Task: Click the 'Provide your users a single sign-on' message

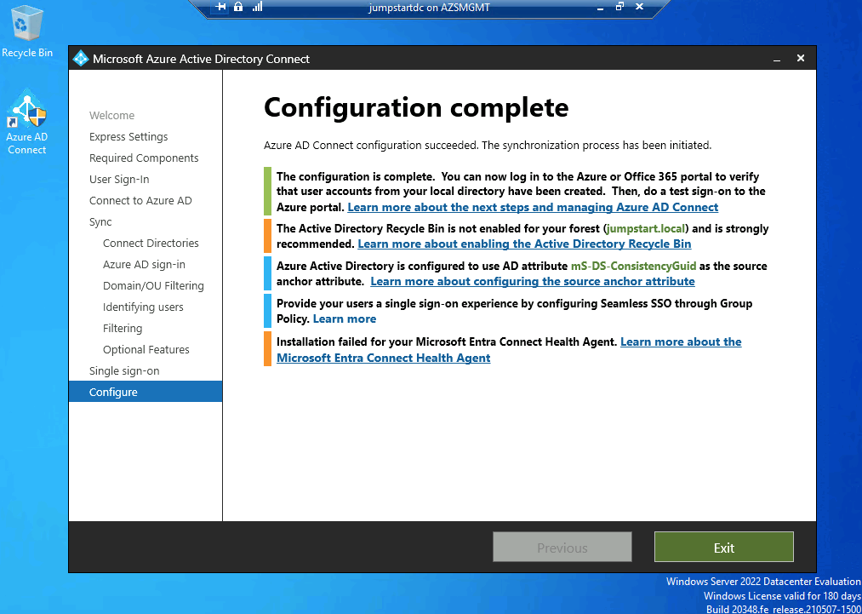Action: [x=515, y=312]
